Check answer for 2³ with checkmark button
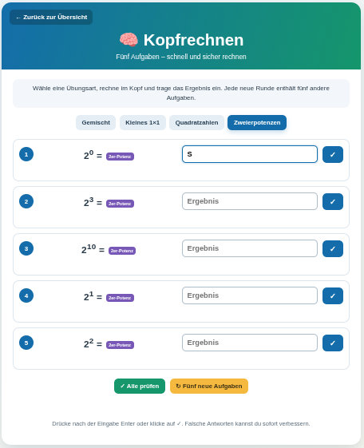 (333, 202)
